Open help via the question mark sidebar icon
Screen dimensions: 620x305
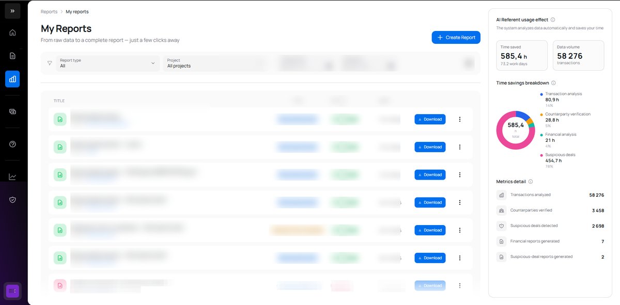tap(12, 144)
